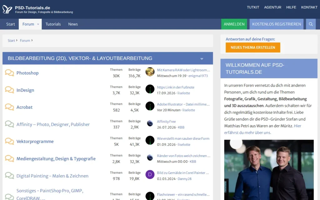
Task: Click the Start breadcrumb link
Action: click(11, 41)
